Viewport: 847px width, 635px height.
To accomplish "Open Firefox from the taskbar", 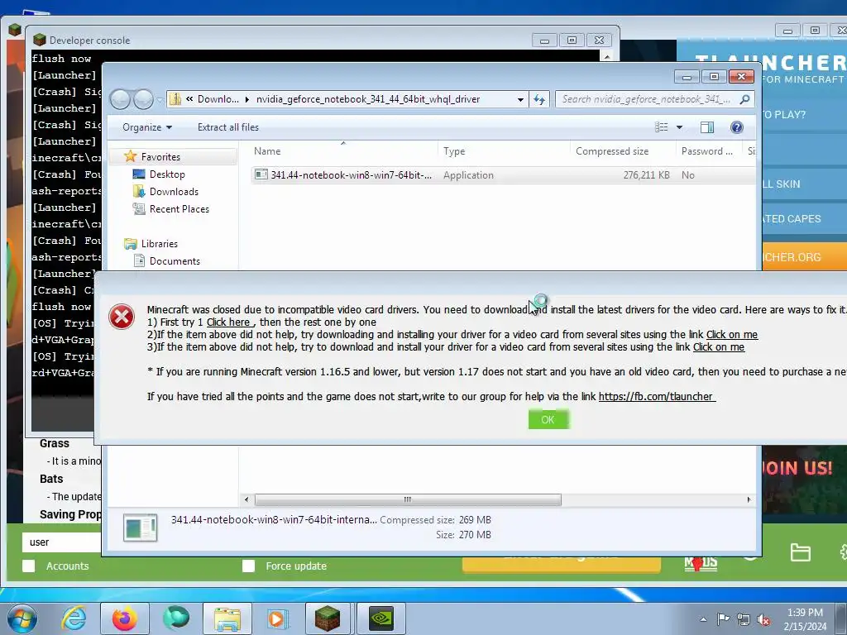I will click(x=125, y=618).
